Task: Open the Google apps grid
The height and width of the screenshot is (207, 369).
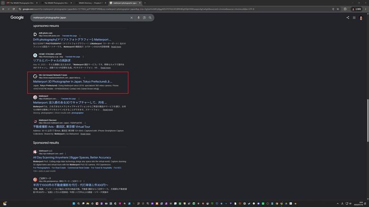Action: click(x=354, y=17)
